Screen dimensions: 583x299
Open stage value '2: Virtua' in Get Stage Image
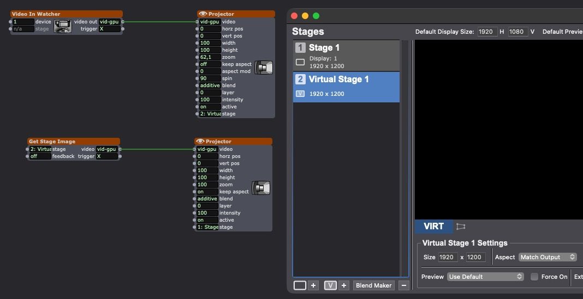[x=40, y=149]
